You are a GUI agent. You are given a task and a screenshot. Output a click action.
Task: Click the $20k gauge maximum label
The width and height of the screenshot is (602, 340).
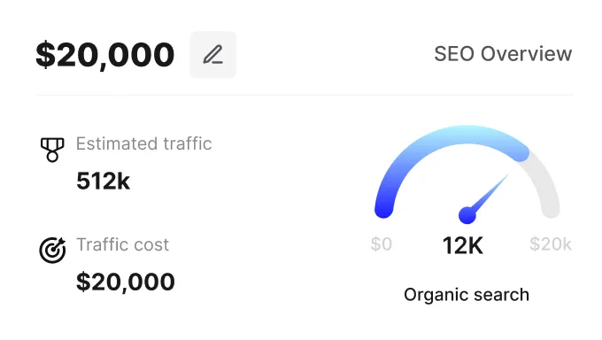click(551, 244)
